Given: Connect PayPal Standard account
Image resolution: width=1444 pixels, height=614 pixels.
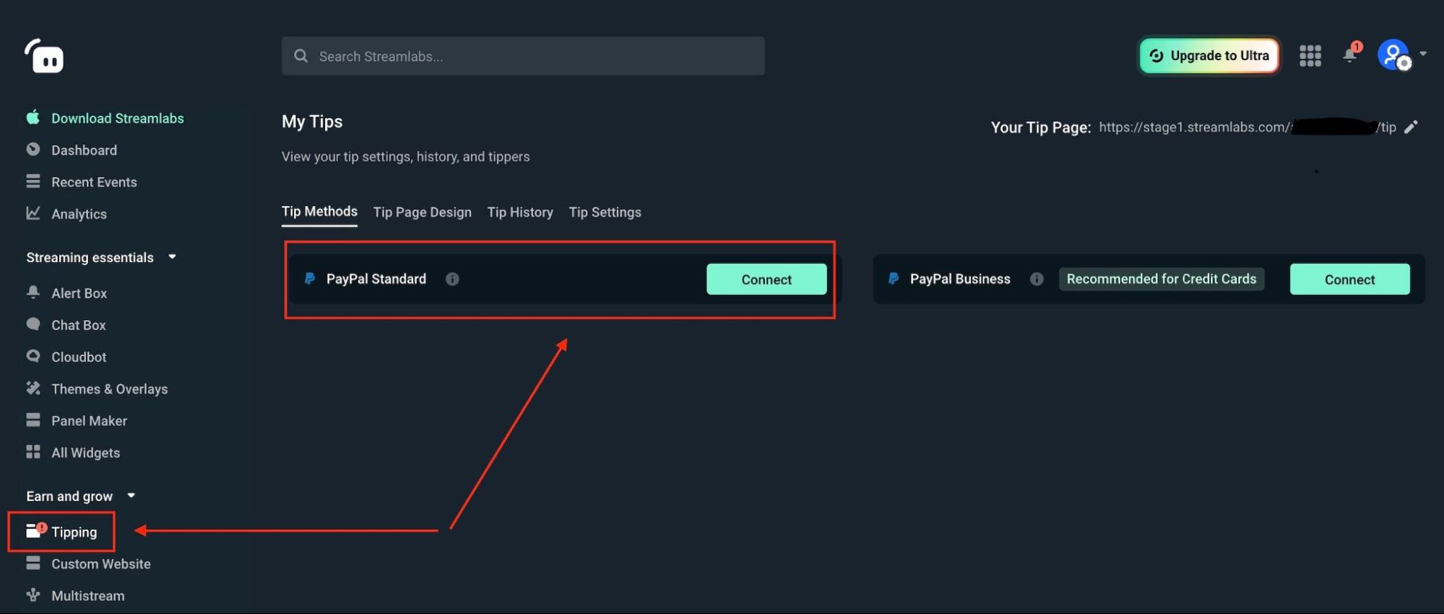Looking at the screenshot, I should click(766, 280).
